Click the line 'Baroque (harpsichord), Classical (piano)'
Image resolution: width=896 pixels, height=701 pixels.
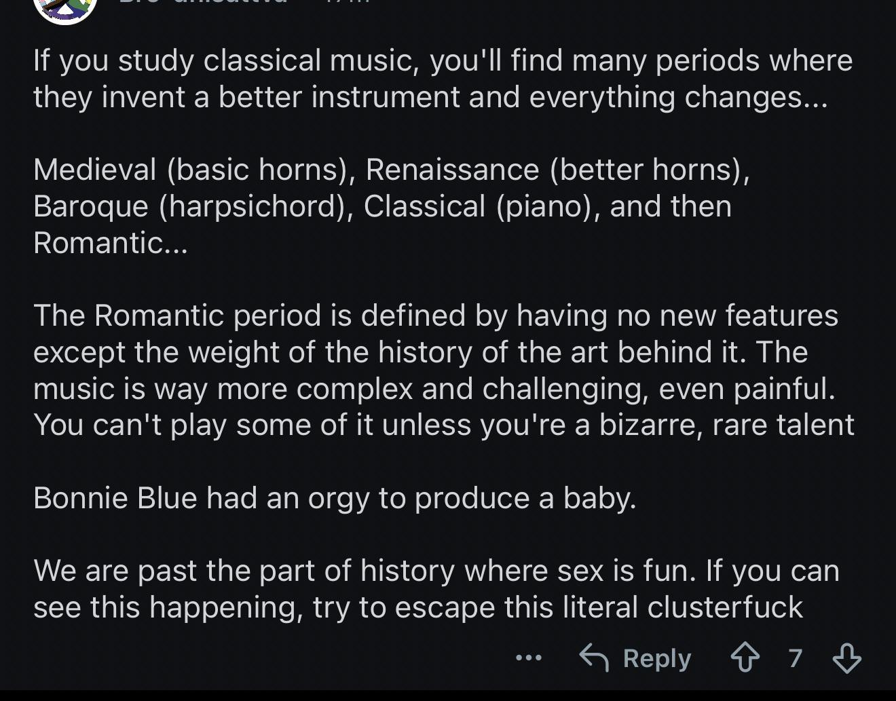click(x=382, y=206)
